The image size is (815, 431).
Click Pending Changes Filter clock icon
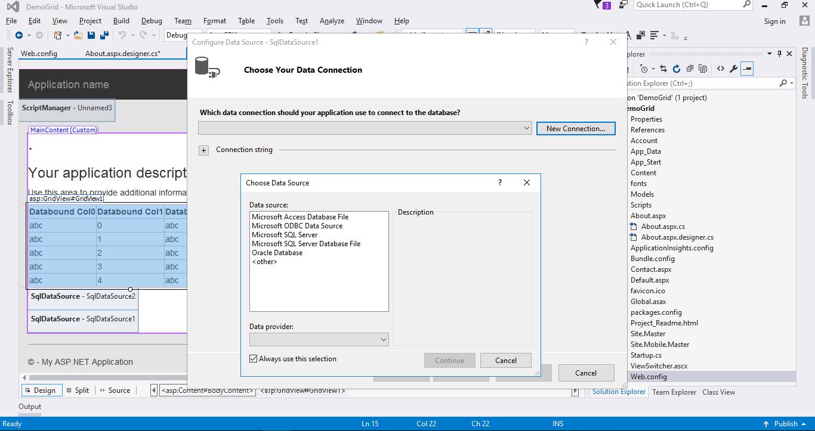[643, 69]
